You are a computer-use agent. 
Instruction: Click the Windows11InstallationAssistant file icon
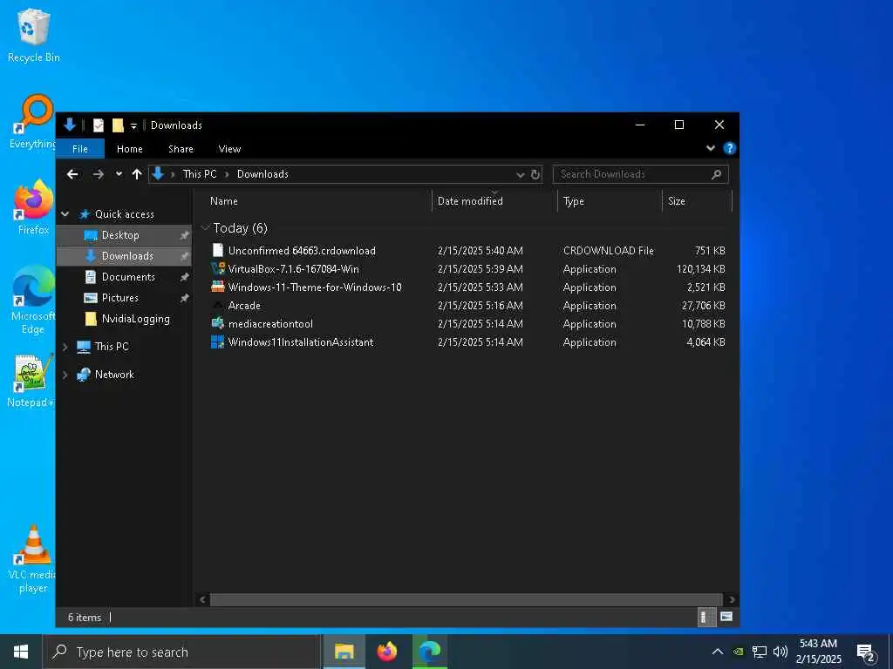[x=217, y=341]
